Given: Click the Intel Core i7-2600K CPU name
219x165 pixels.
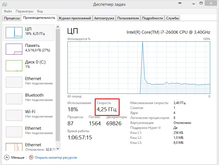Looking at the screenshot, I should click(x=168, y=32).
